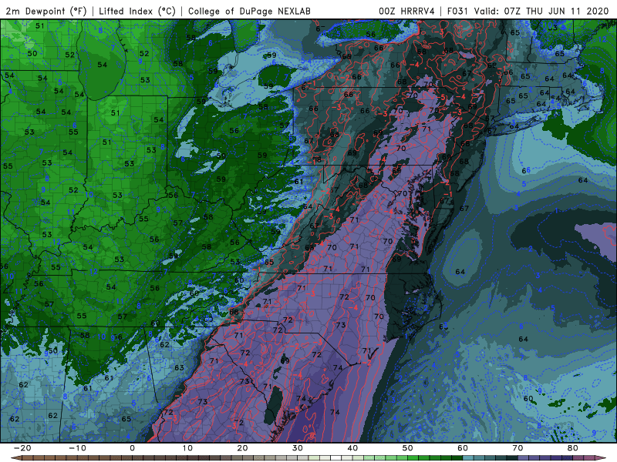
Task: Click the '0' tick label on the color scale
Action: tap(132, 448)
